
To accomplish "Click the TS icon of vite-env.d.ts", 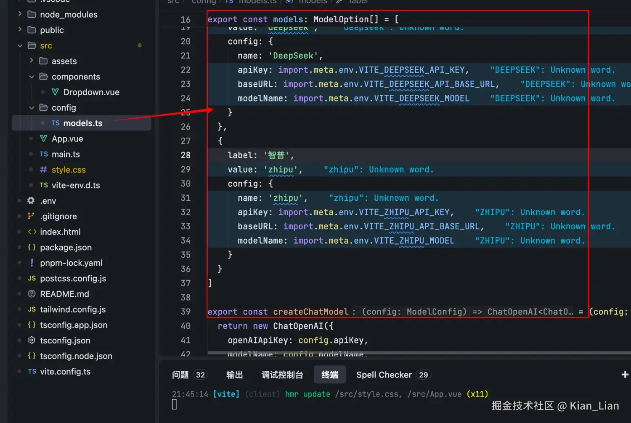I will tap(44, 185).
